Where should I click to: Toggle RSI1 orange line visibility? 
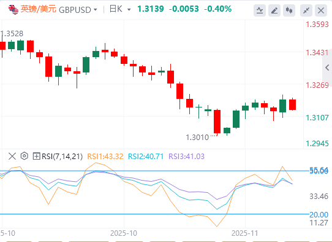coord(105,157)
